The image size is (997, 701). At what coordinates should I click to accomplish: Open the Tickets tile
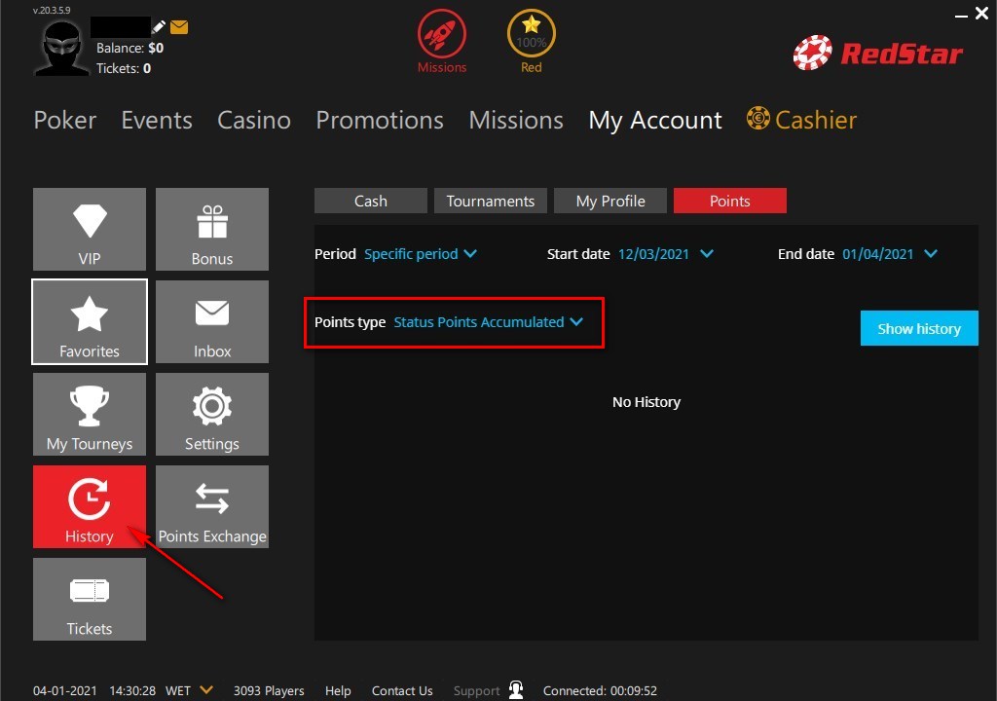(90, 600)
